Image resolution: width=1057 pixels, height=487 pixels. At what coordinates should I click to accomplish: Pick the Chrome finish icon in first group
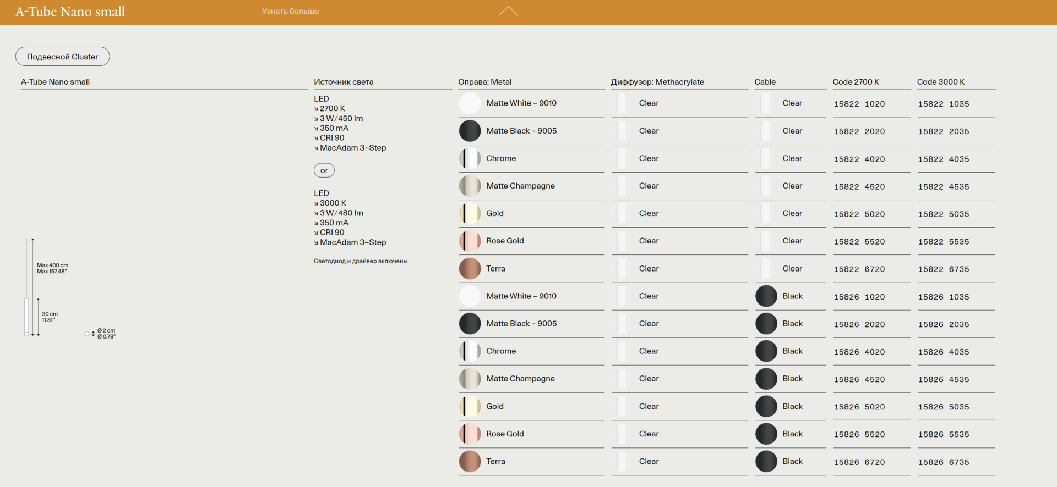click(x=470, y=158)
